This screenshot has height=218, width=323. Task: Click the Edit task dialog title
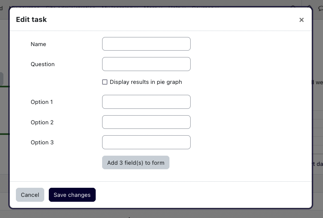coord(31,20)
